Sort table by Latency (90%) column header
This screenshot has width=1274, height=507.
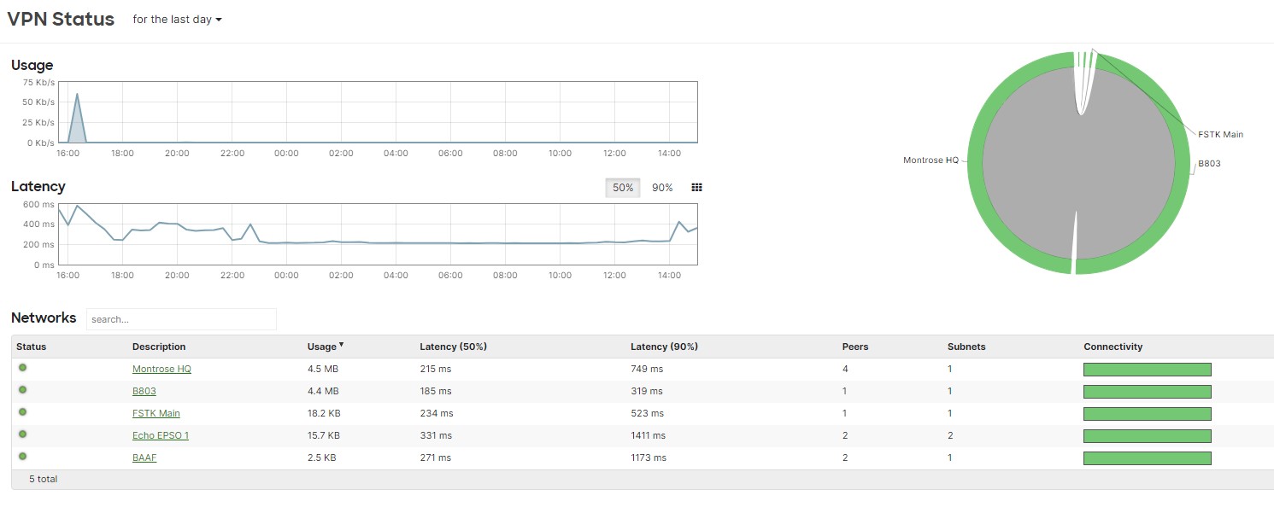click(664, 347)
